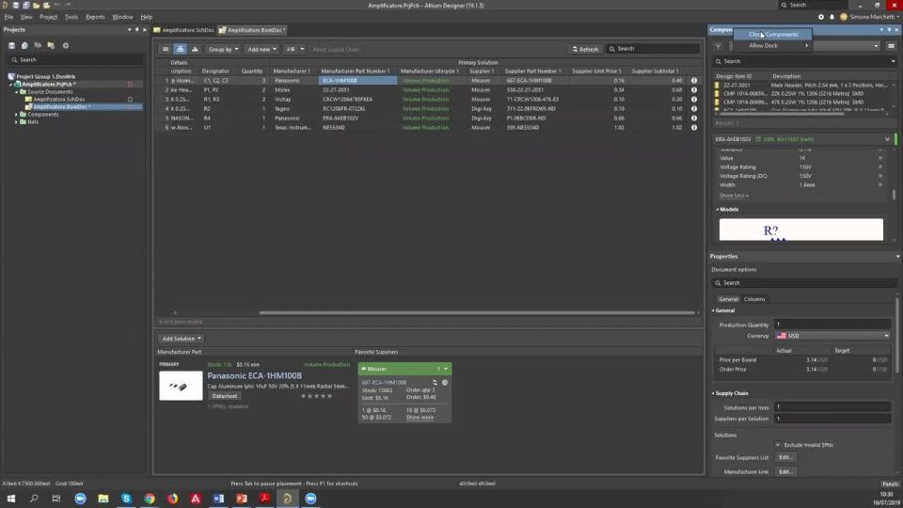The width and height of the screenshot is (903, 508).
Task: Select Amplificatore.SchDoc in the project tree
Action: pyautogui.click(x=58, y=99)
